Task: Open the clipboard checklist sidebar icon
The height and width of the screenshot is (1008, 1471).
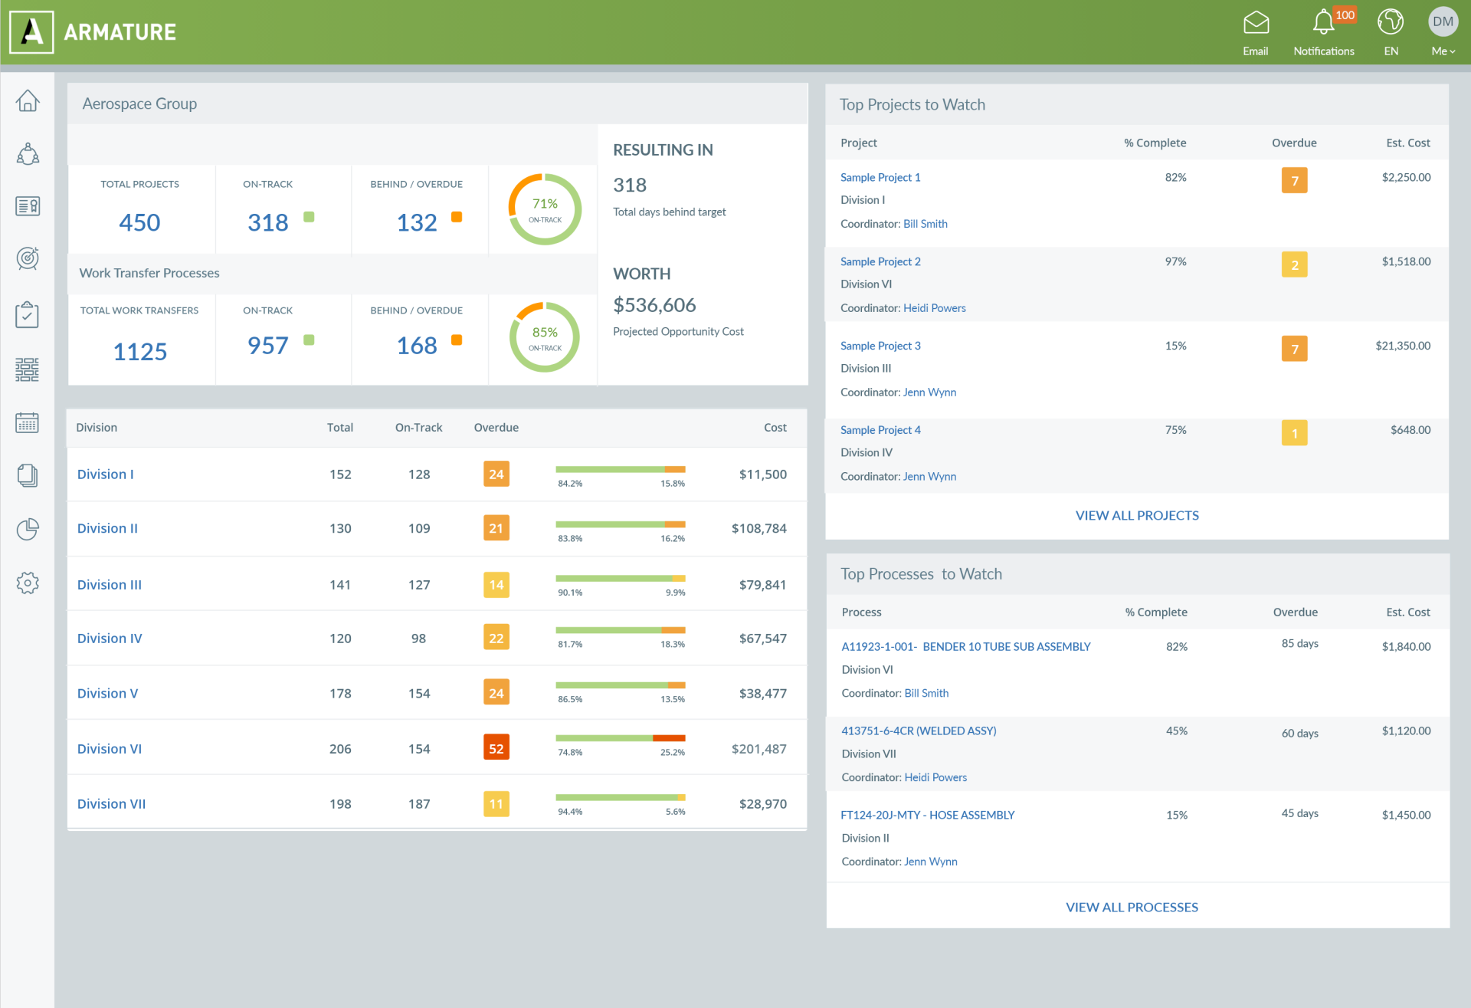Action: (28, 314)
